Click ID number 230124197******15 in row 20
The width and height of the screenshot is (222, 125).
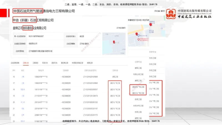click(x=41, y=102)
